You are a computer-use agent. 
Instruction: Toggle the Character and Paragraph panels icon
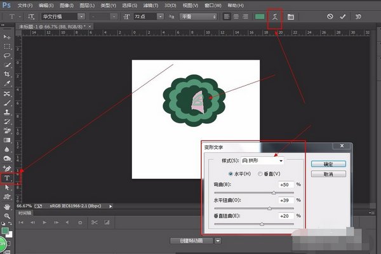[x=291, y=17]
